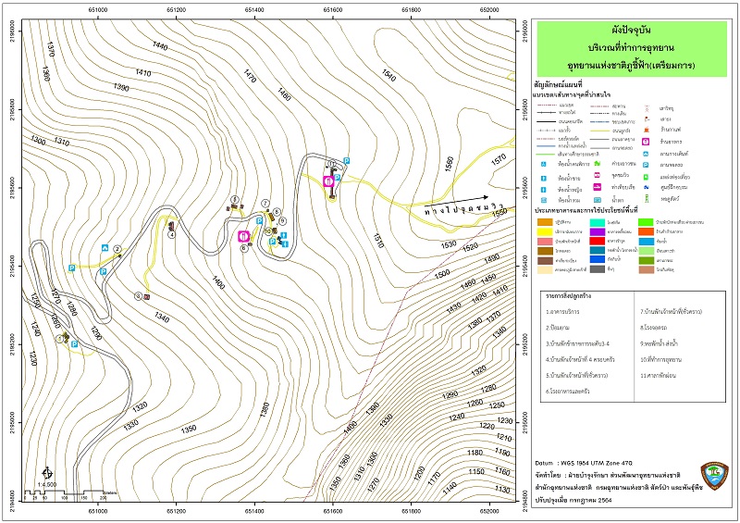The height and width of the screenshot is (523, 740).
Task: Click the parking symbol in the legend
Action: pos(646,165)
